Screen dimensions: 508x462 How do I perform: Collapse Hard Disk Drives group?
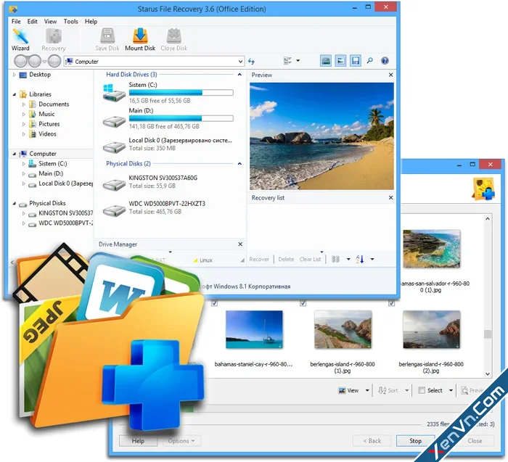point(239,75)
